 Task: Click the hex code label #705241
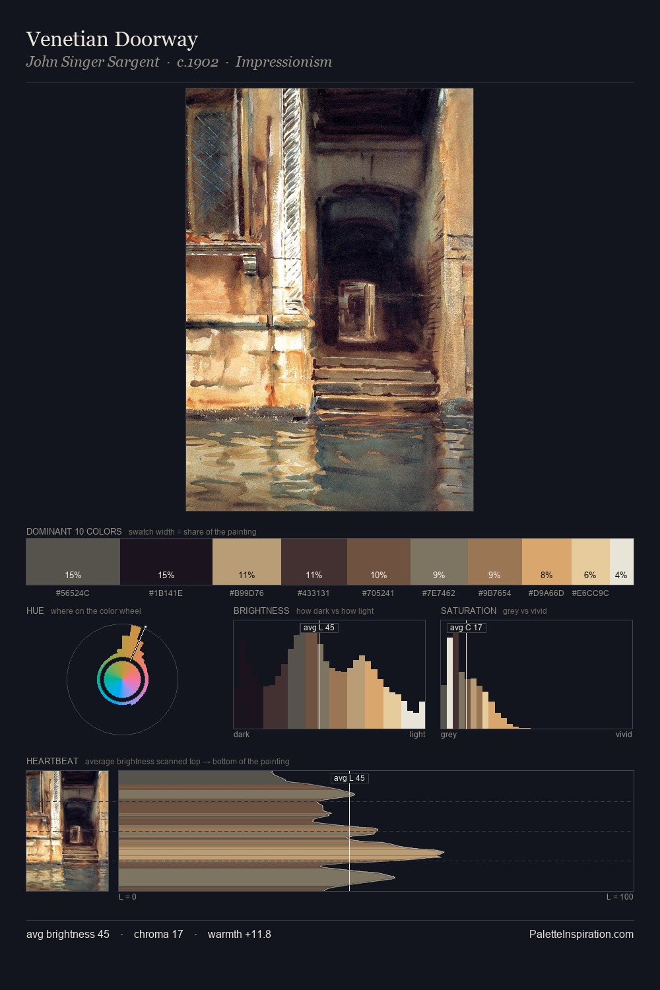coord(378,593)
